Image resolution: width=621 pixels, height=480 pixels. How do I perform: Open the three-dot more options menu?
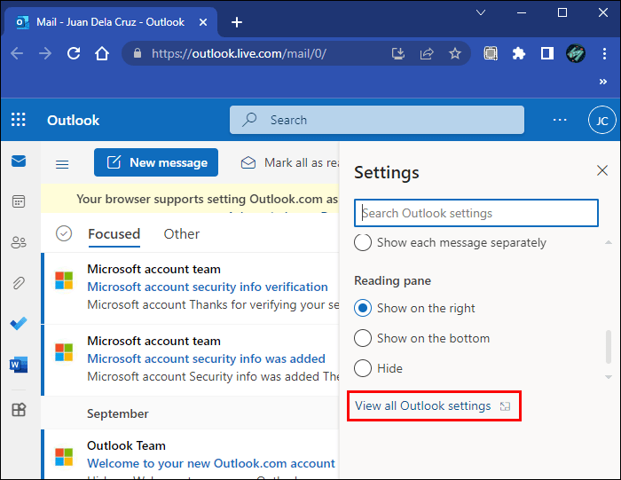click(560, 120)
